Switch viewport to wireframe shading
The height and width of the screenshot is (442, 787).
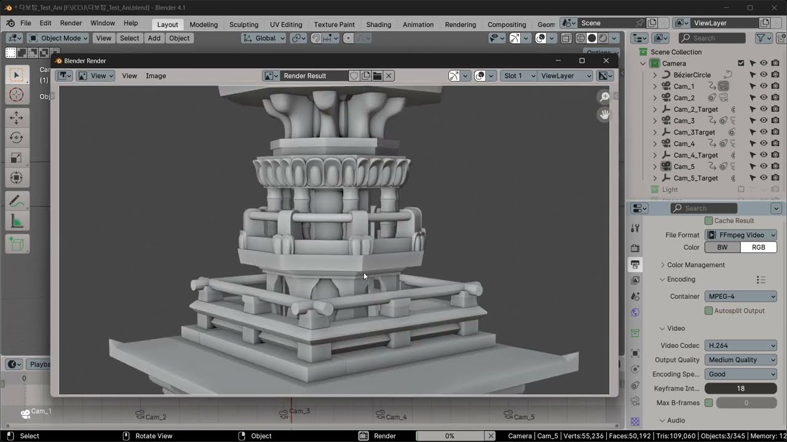(x=580, y=38)
